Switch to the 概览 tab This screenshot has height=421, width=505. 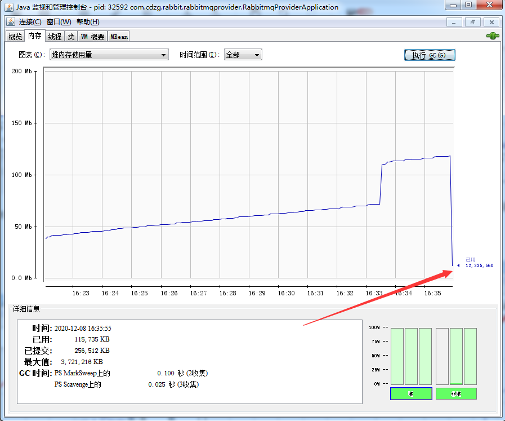pyautogui.click(x=15, y=37)
